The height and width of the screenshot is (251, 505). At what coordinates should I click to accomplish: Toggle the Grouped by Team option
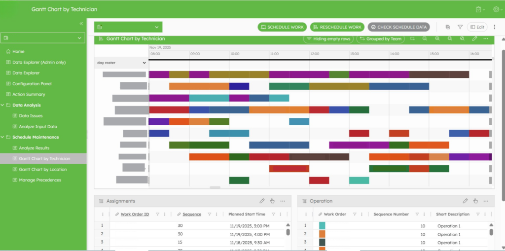click(x=381, y=38)
